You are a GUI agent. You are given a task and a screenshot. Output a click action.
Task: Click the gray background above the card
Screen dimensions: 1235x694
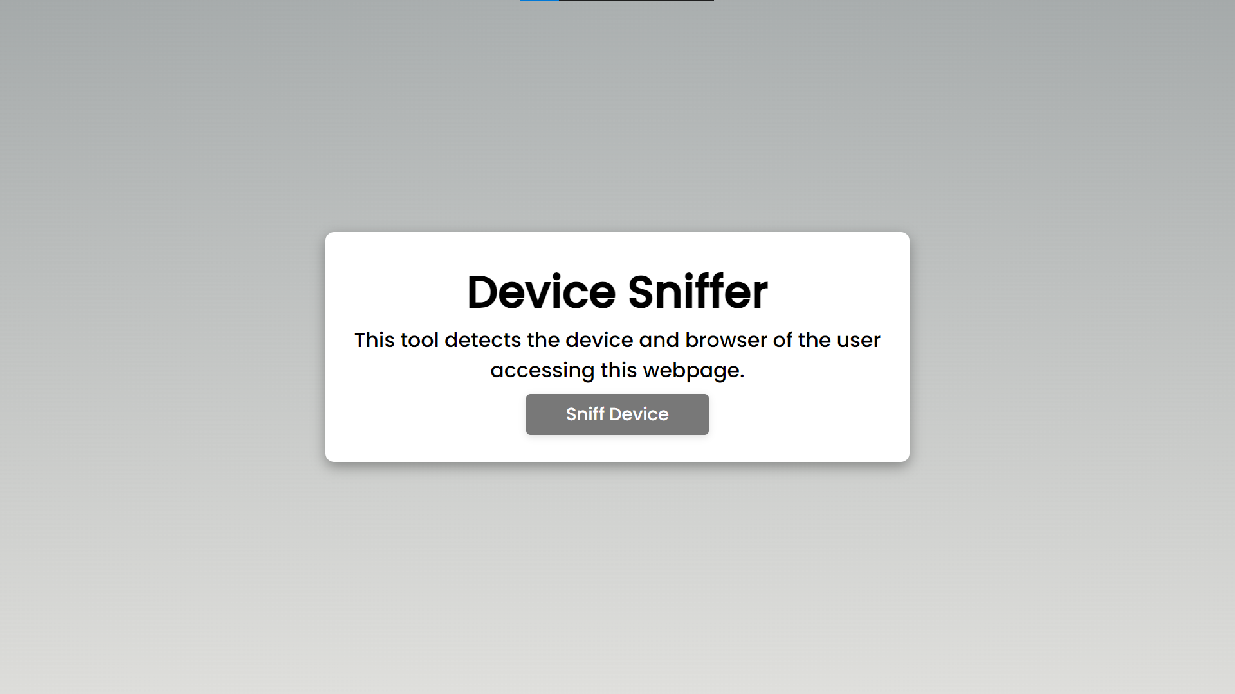pos(617,116)
